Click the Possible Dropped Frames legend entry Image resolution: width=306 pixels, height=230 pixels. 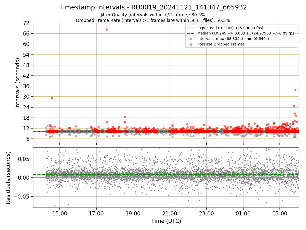221,44
